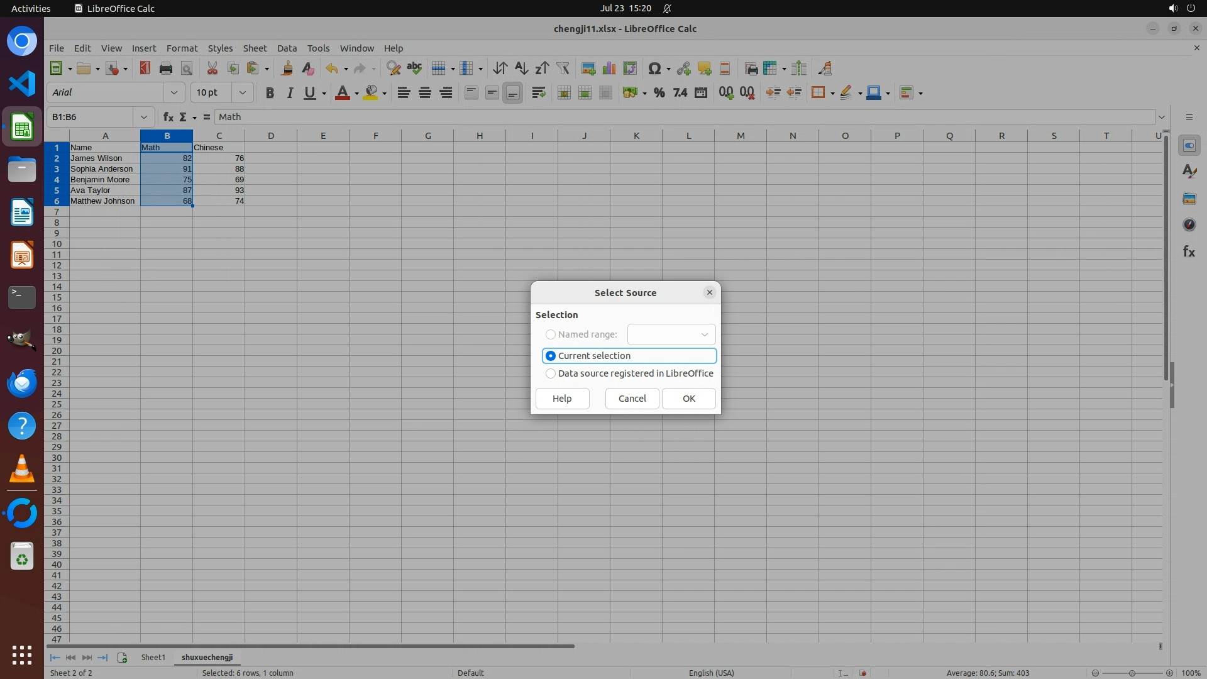Switch to the Sheet1 tab
This screenshot has width=1207, height=679.
(153, 657)
